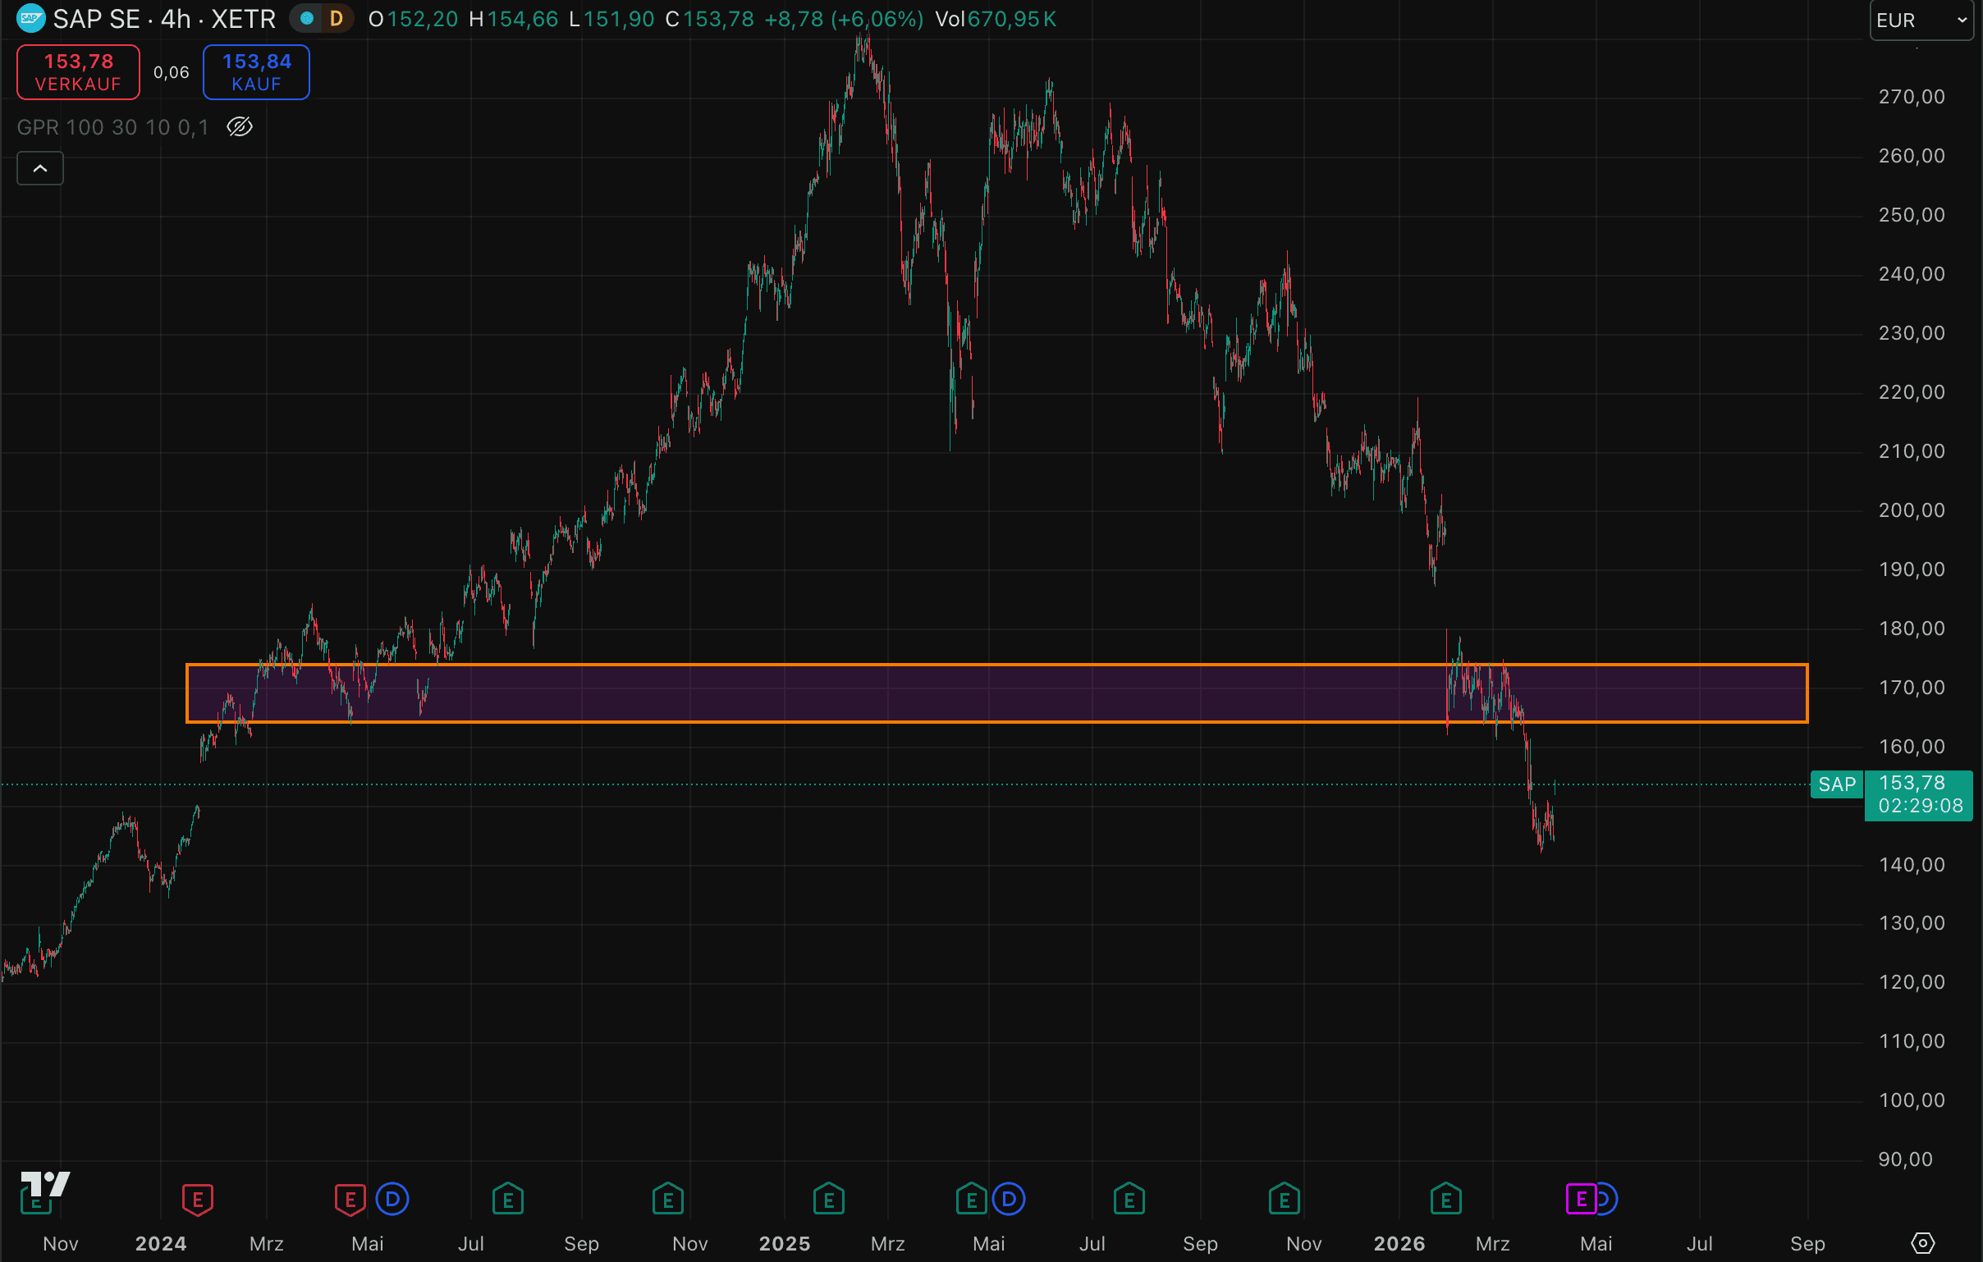
Task: Open chart settings via the hexagon gear icon
Action: 1923,1243
